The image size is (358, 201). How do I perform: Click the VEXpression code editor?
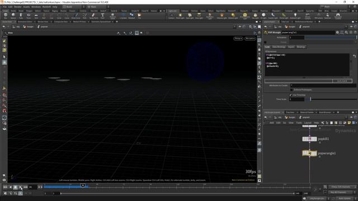coord(307,65)
